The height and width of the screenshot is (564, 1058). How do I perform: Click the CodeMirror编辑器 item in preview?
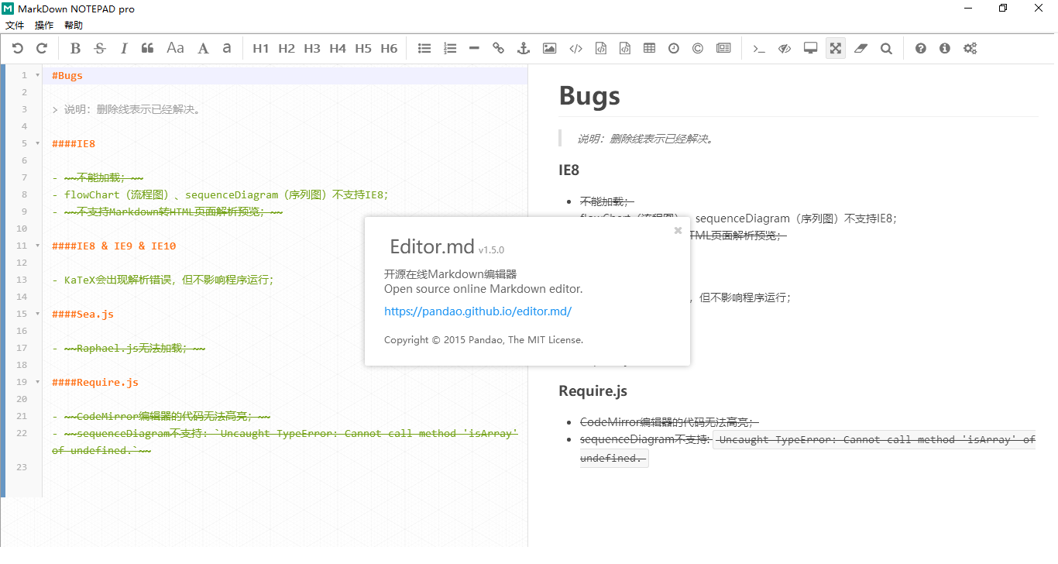[x=669, y=422]
